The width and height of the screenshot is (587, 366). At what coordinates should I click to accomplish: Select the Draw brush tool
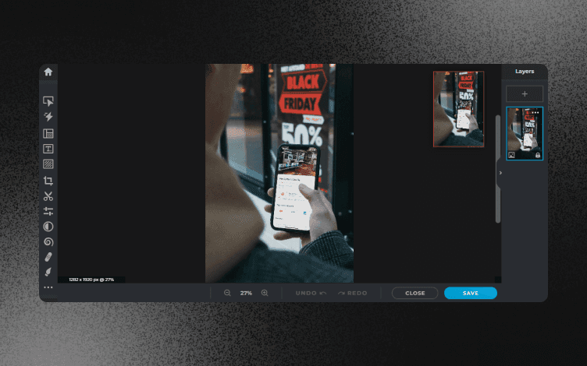tap(48, 272)
